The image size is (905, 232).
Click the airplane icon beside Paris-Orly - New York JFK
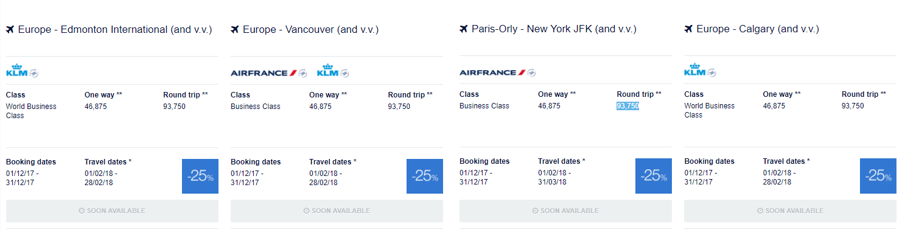tap(464, 29)
